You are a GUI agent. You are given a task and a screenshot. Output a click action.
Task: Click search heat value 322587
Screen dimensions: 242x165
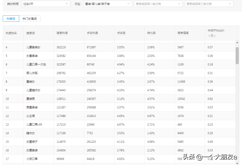click(61, 65)
